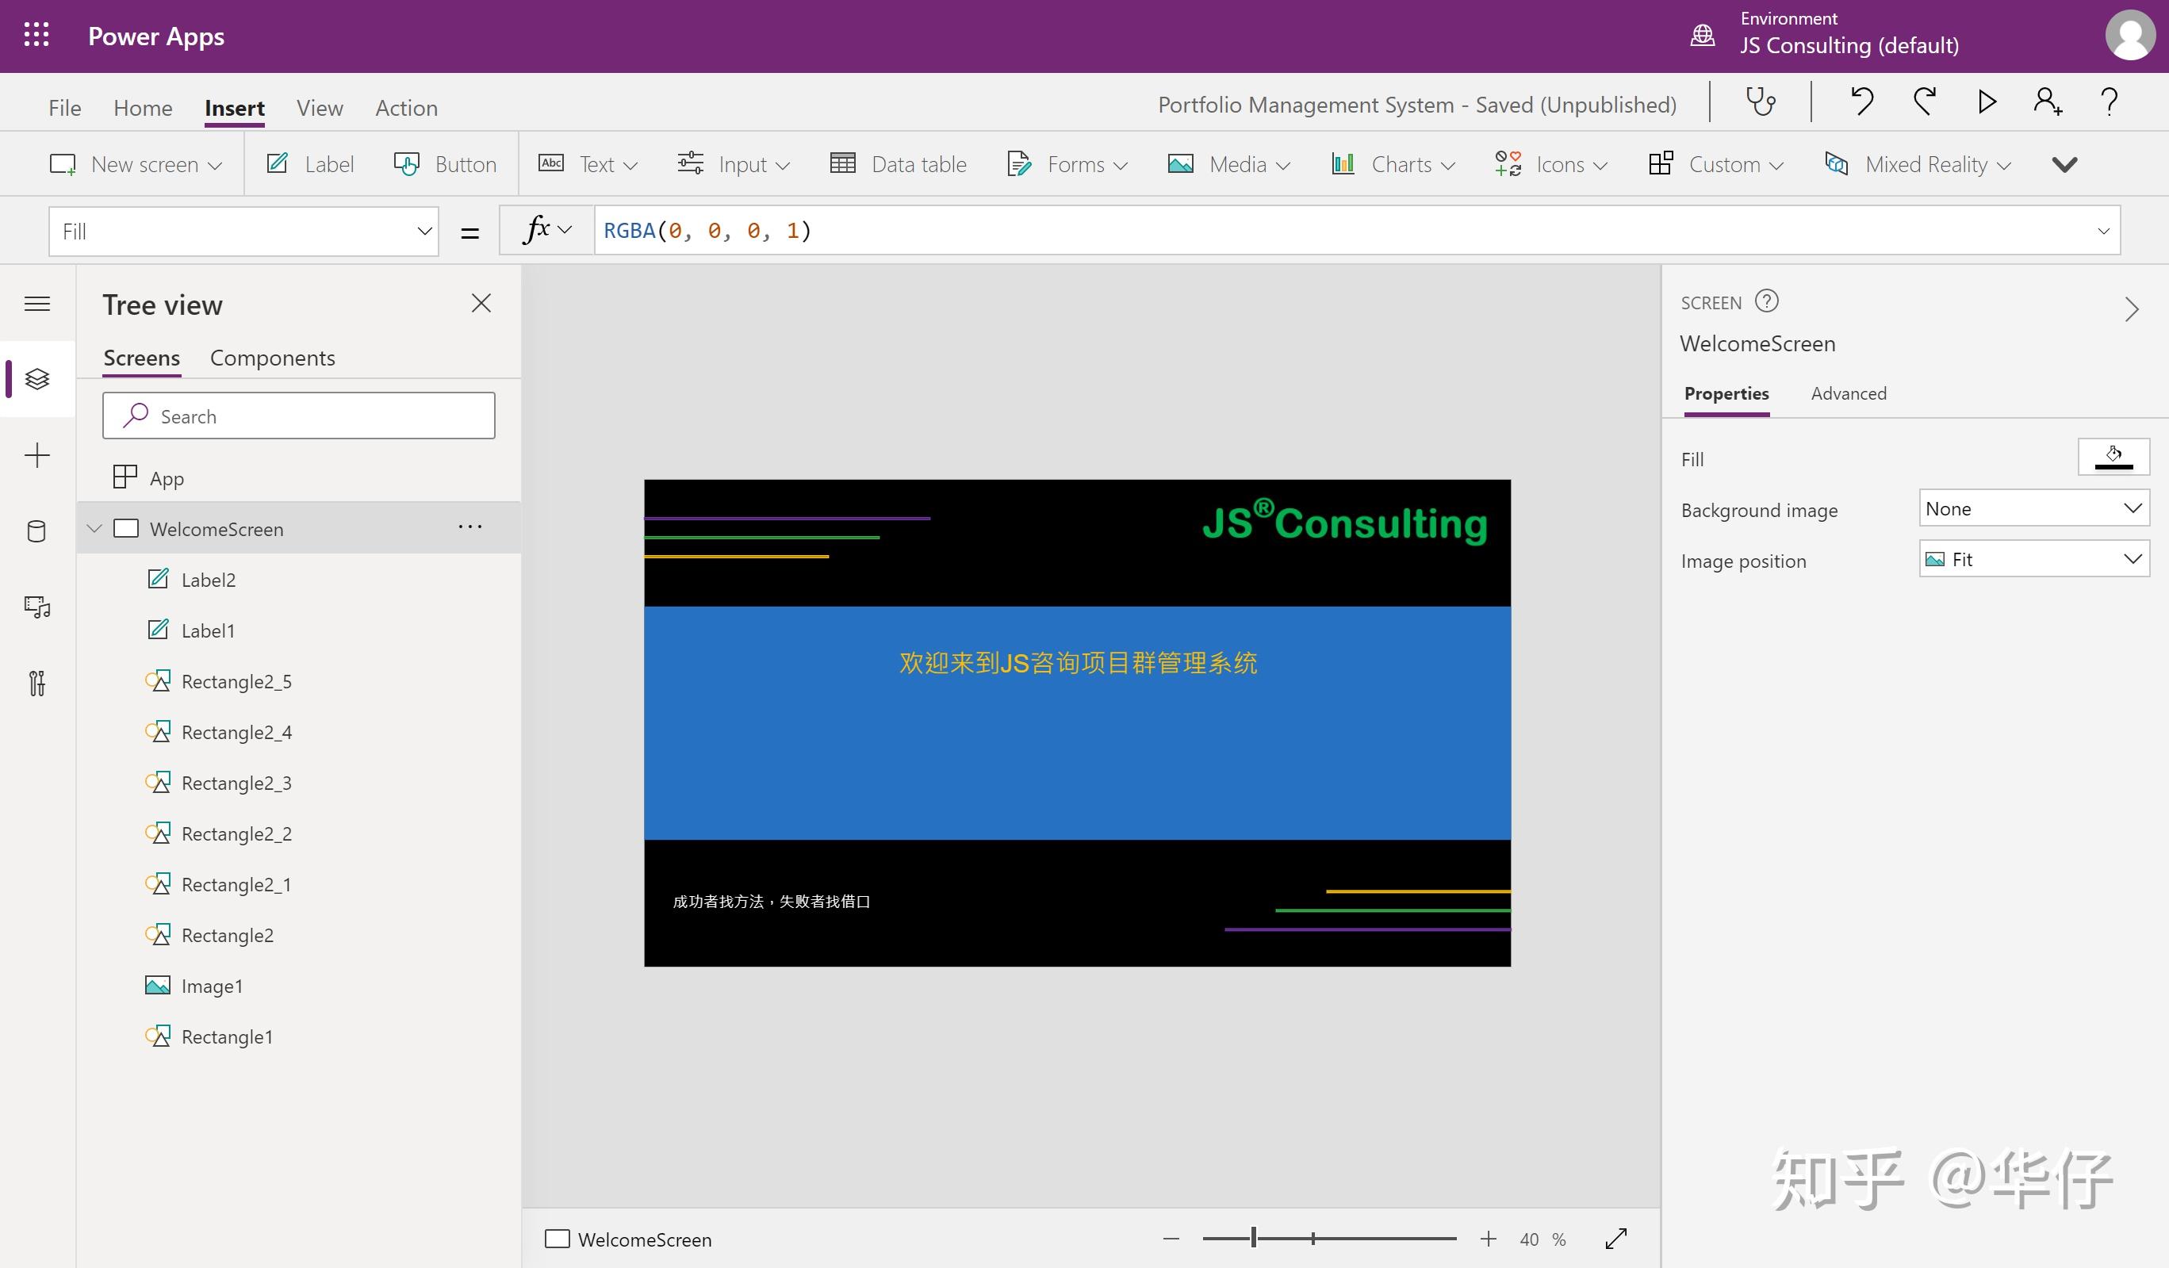Open the Text dropdown
The image size is (2169, 1268).
coord(588,163)
